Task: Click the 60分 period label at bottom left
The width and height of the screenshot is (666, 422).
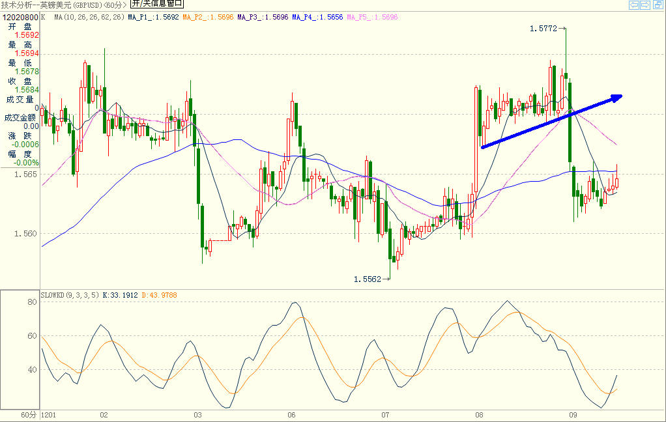Action: pyautogui.click(x=29, y=415)
